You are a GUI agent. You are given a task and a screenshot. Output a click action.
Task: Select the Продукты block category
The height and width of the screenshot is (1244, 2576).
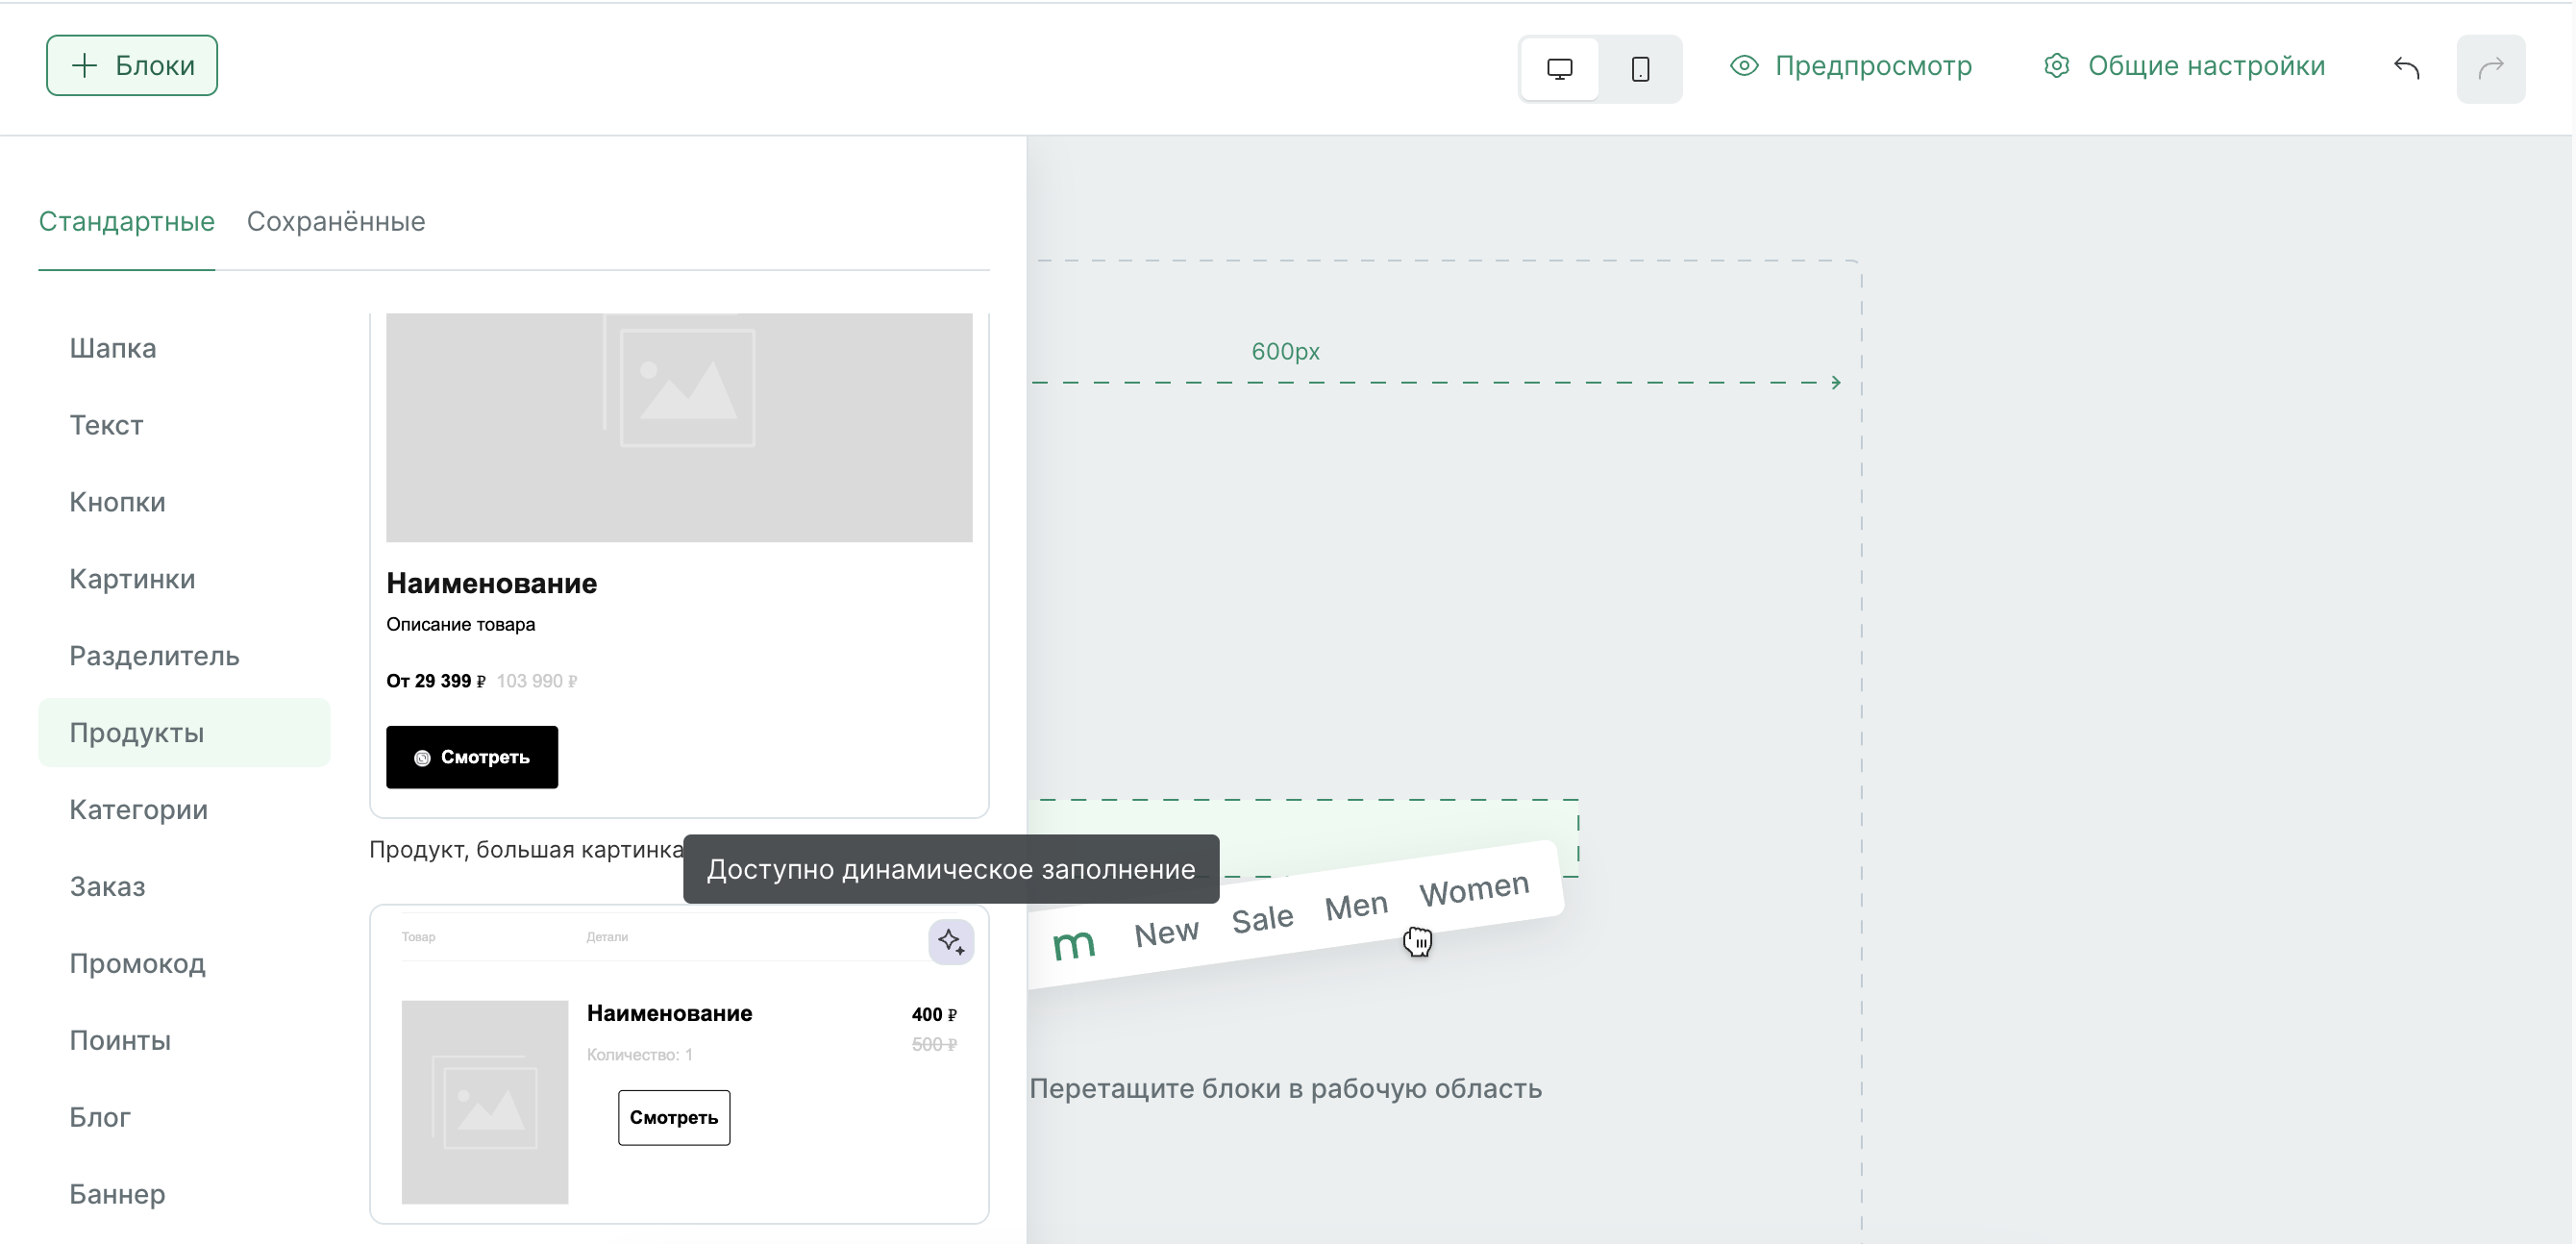point(184,733)
